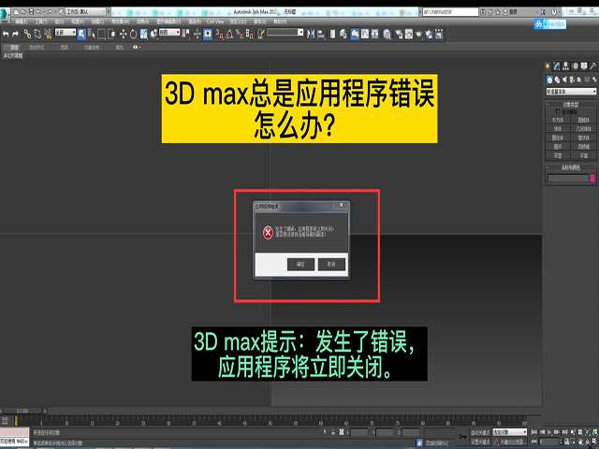599x449 pixels.
Task: Click the Set Key button
Action: [x=480, y=442]
